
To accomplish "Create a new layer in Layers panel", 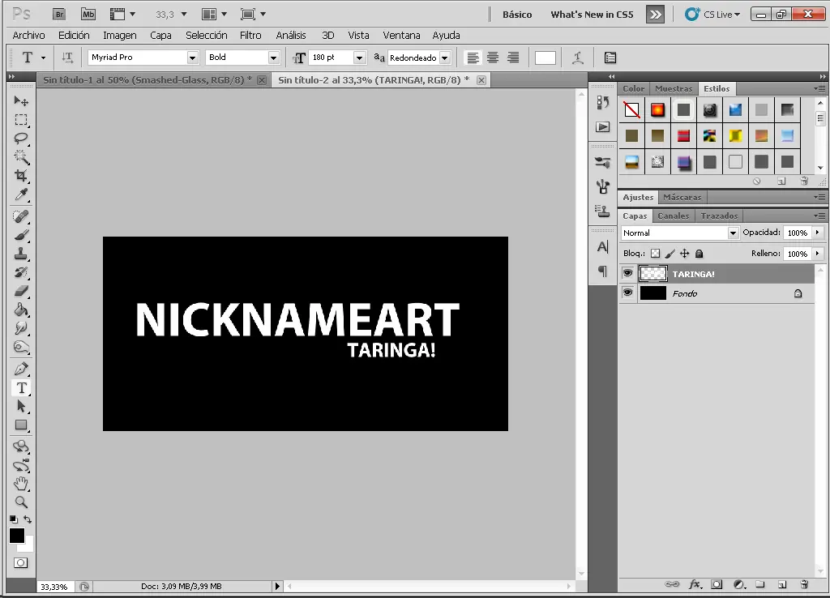I will click(782, 584).
